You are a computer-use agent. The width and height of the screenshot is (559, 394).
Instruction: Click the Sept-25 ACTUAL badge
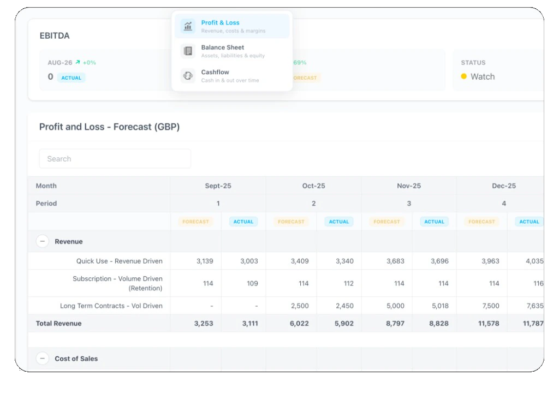tap(243, 222)
